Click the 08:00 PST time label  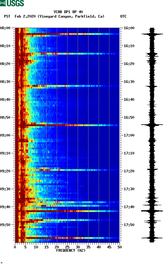(x=5, y=28)
